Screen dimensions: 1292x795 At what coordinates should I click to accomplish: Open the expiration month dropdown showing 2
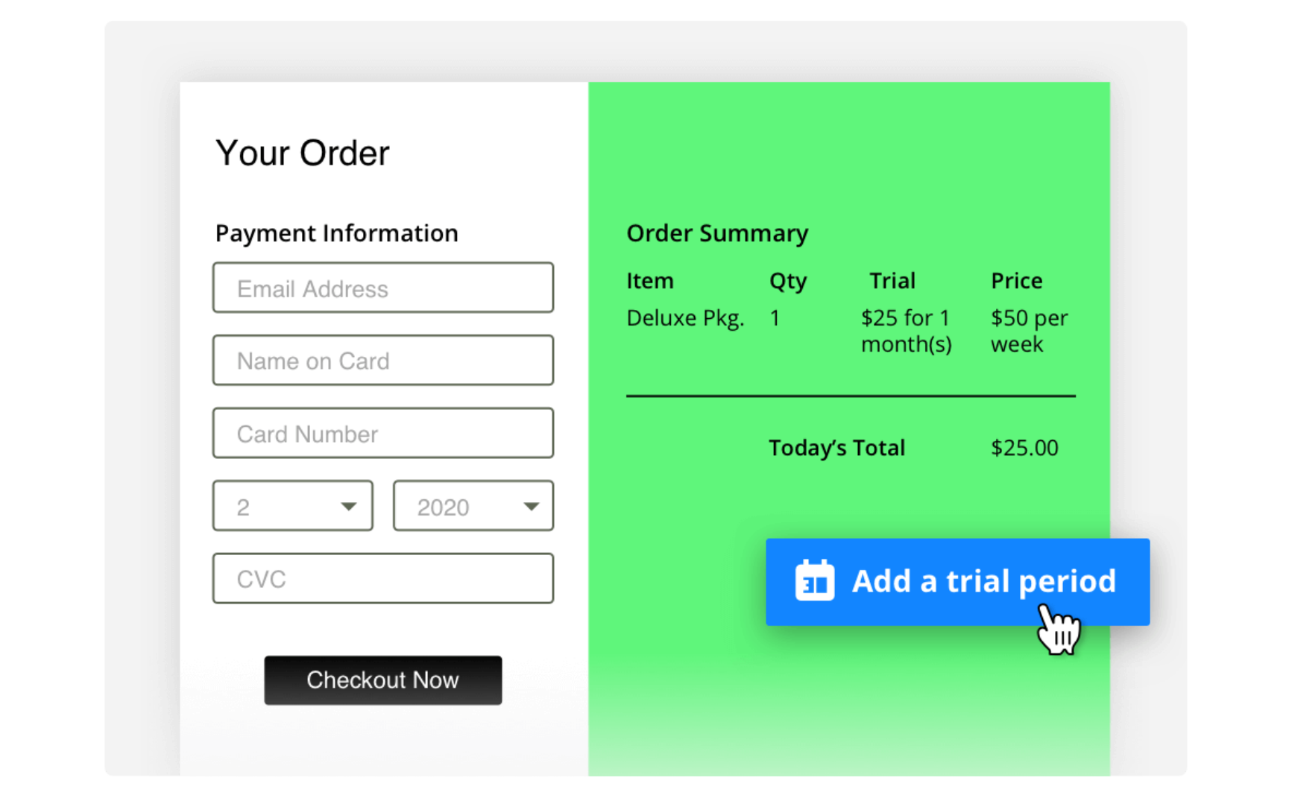click(292, 506)
